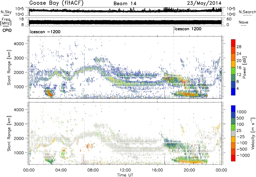Select the Beam 14 heading
Image resolution: width=256 pixels, height=177 pixels.
coord(125,4)
